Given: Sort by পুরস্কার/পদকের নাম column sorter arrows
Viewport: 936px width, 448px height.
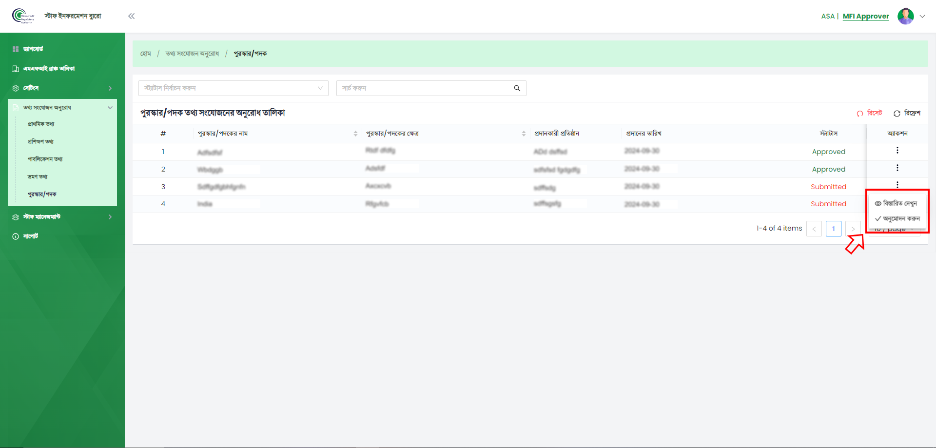Looking at the screenshot, I should (x=355, y=134).
